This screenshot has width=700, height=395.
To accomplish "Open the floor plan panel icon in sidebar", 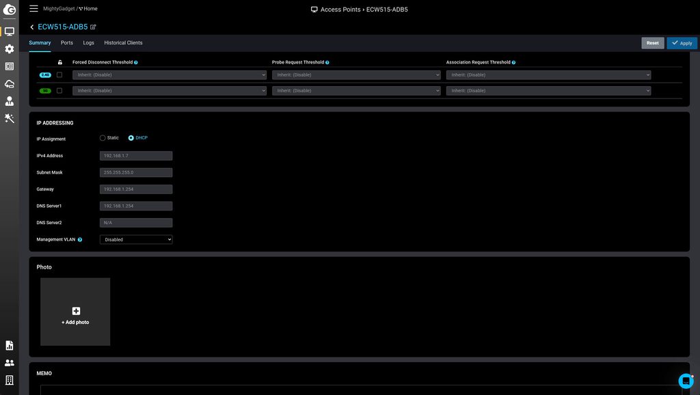I will [10, 66].
